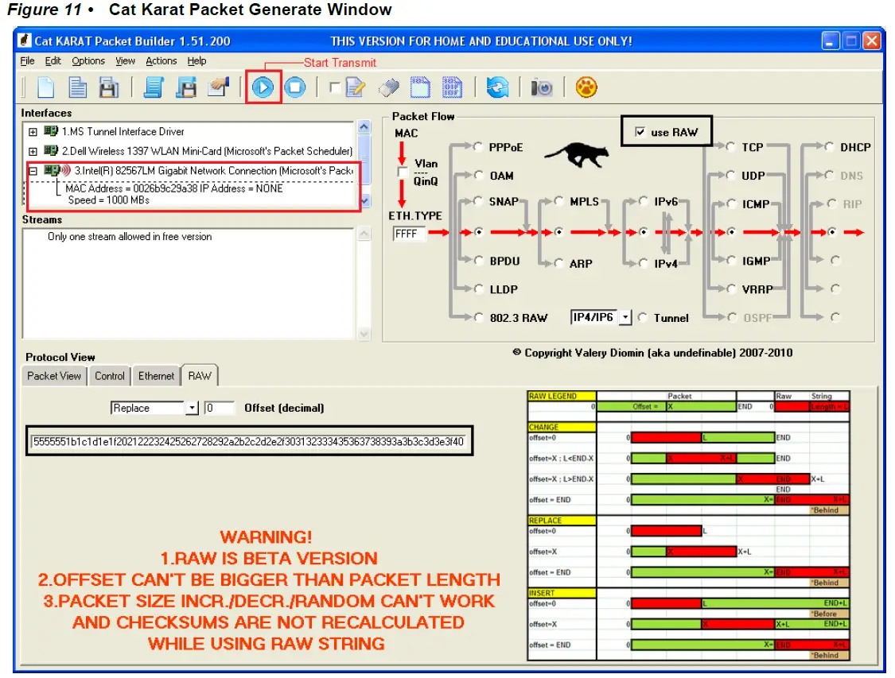Click the RAW hex string input field
Viewport: 895px width, 678px height.
pos(249,441)
